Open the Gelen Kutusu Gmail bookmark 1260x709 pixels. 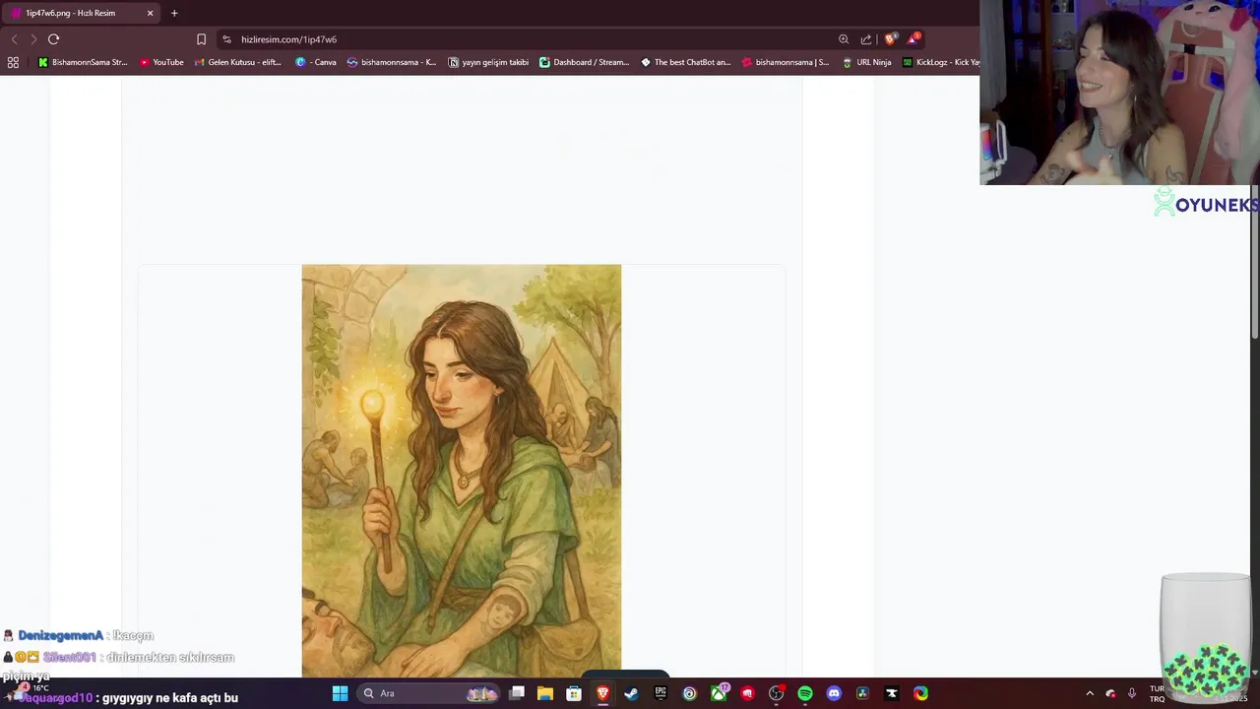tap(238, 62)
